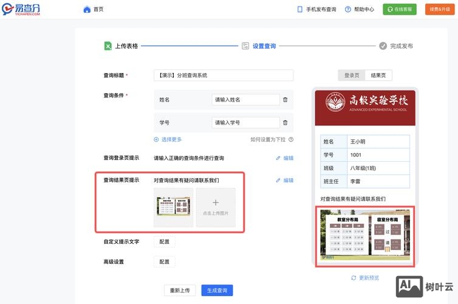Screen dimensions: 458x304
Task: Click the phone icon for 手机发布查询
Action: pyautogui.click(x=299, y=9)
